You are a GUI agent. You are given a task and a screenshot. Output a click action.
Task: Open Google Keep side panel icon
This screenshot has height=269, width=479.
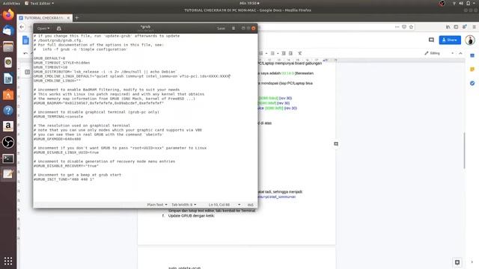pos(472,69)
